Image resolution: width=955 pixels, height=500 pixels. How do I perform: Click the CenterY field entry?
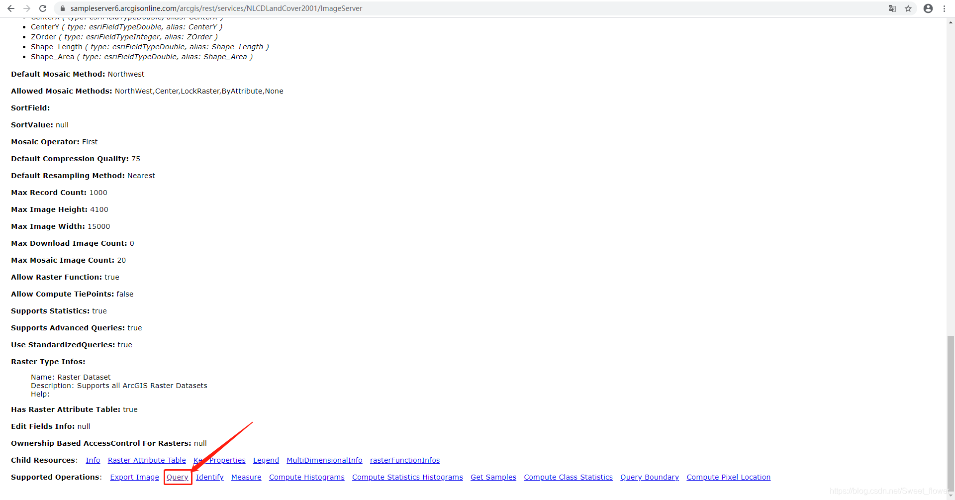pos(127,27)
